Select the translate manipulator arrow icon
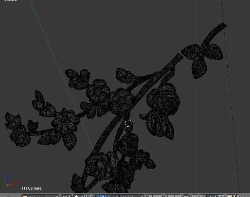This screenshot has width=250, height=197. pos(103,196)
